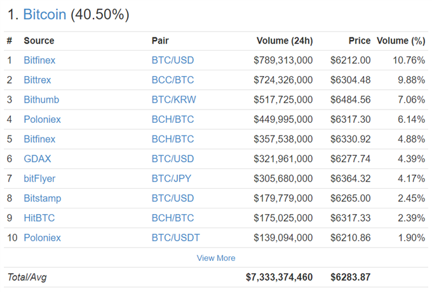Click the BTC/KRW pair link
Image resolution: width=432 pixels, height=292 pixels.
(x=174, y=99)
